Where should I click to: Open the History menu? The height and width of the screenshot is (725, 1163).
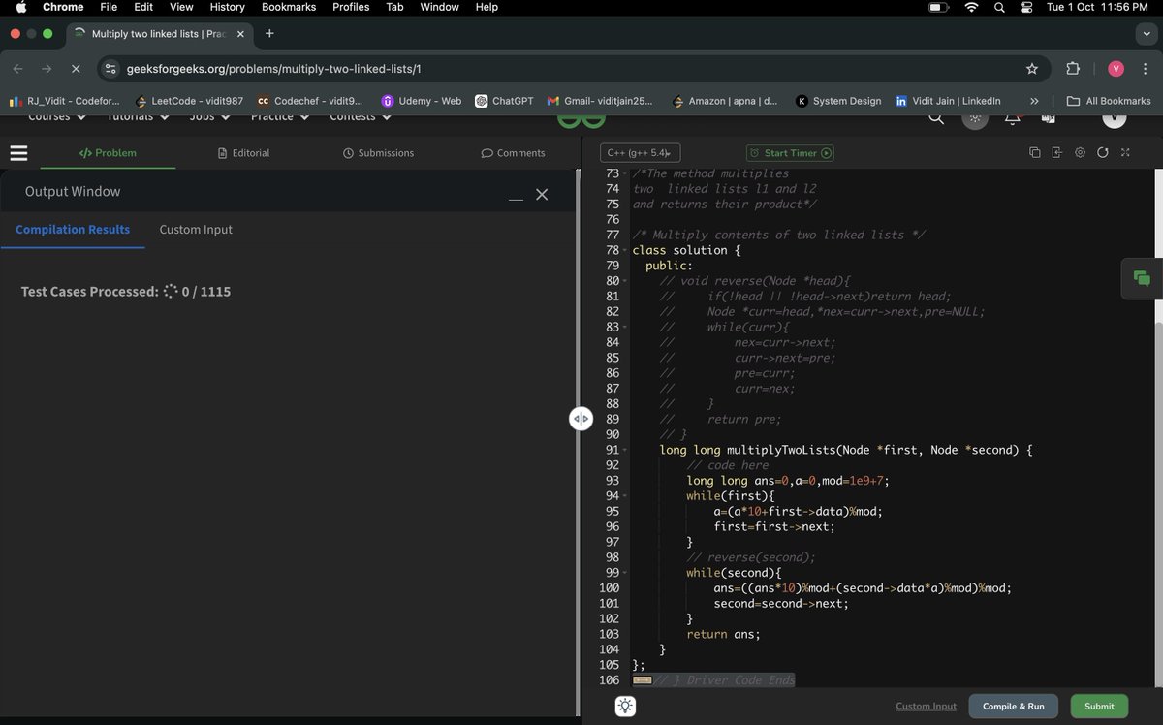click(x=228, y=7)
